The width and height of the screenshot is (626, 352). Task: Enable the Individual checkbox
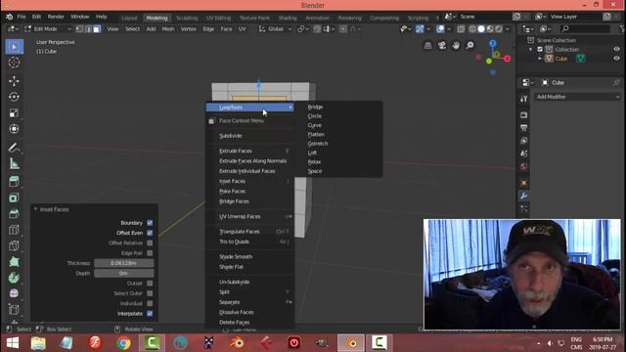150,303
